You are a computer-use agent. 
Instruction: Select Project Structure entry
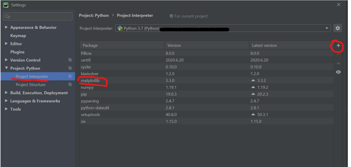31,85
